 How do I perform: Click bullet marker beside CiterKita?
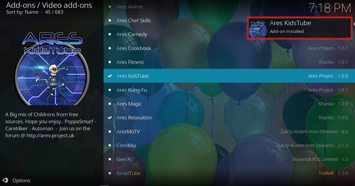pos(110,145)
